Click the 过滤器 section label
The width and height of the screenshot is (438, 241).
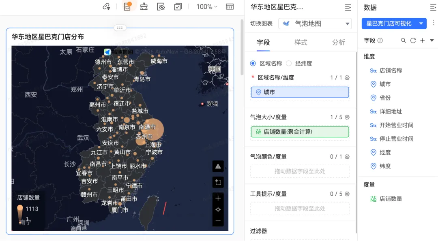(x=259, y=231)
